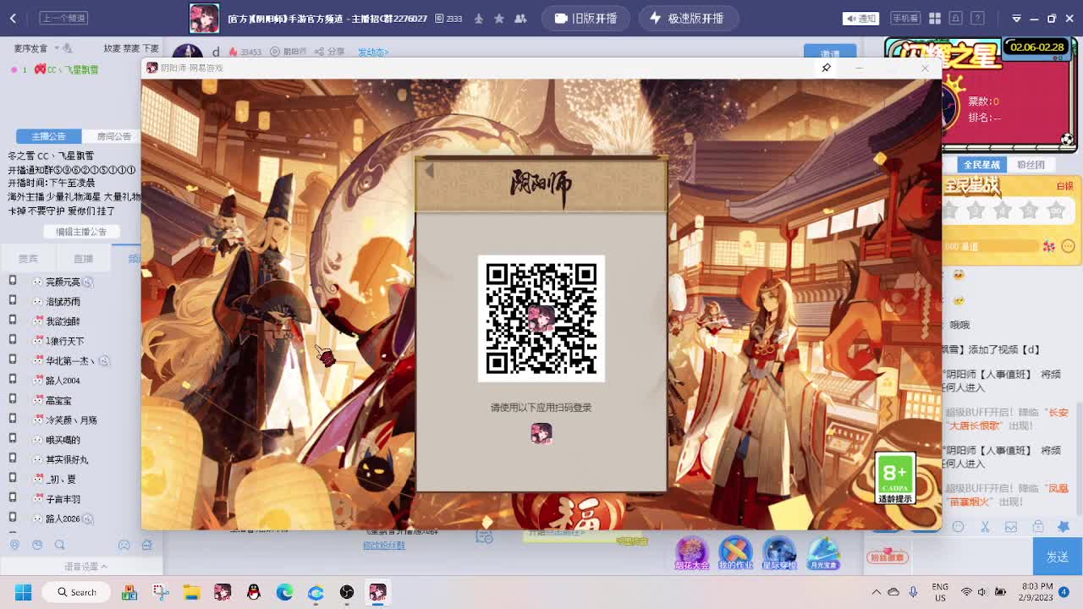The height and width of the screenshot is (609, 1083).
Task: Start streaming with the 极速版开播 button
Action: pos(688,18)
